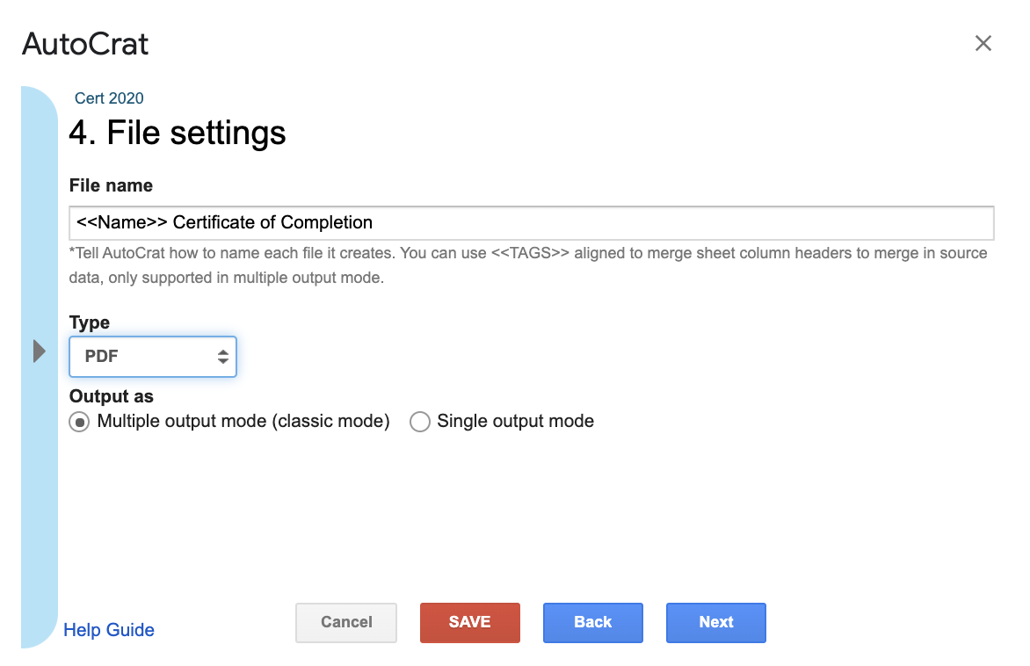
Task: Click the 'Output as' section label
Action: pos(112,397)
